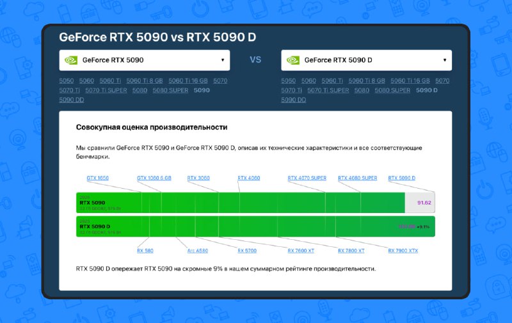Open the GeForce RTX 5090 D dropdown
Viewport: 512px width, 323px height.
[366, 60]
